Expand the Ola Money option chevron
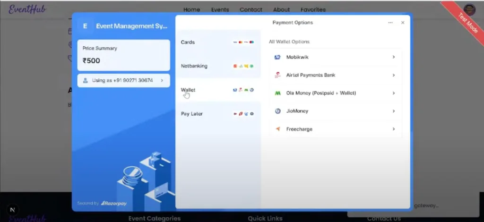Screen dimensions: 484x222 (394, 93)
